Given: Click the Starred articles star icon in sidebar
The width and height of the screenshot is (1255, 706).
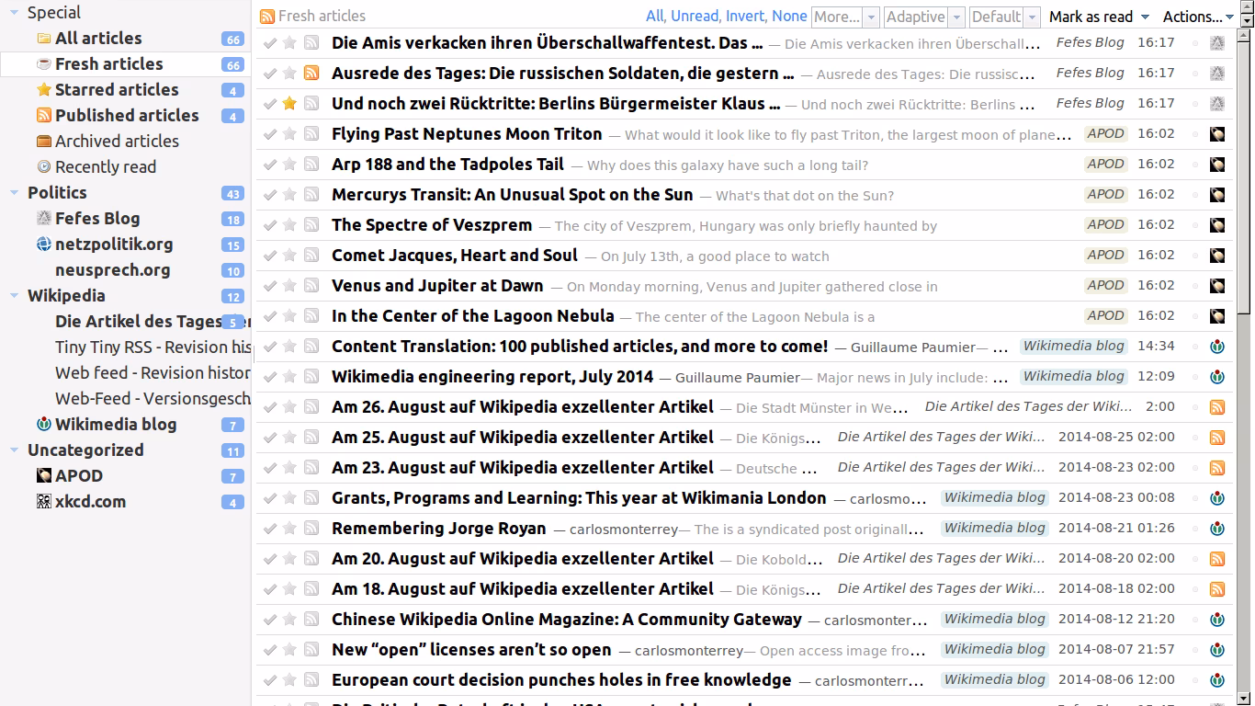Looking at the screenshot, I should (43, 90).
